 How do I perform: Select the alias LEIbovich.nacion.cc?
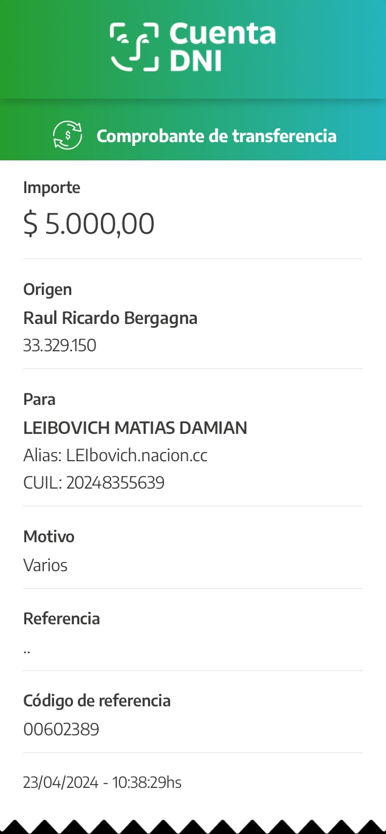pyautogui.click(x=115, y=456)
